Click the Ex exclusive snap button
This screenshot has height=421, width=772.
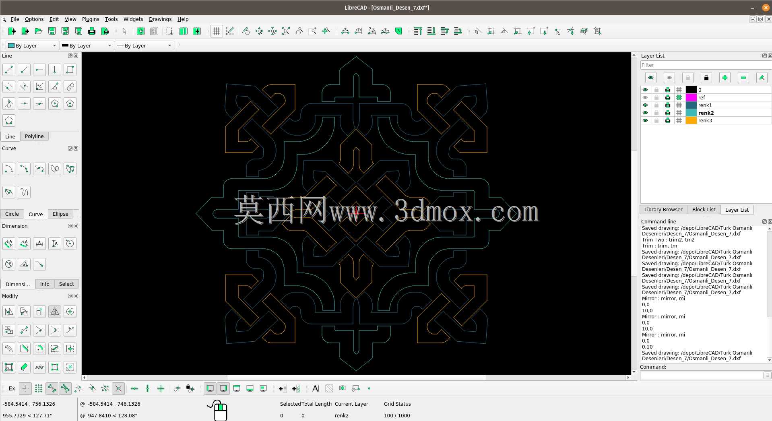(12, 388)
